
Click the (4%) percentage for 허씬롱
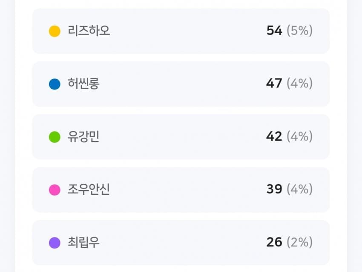[x=300, y=84]
